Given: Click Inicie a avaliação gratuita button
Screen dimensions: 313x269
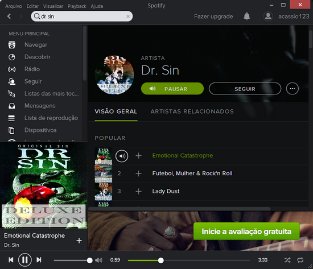Looking at the screenshot, I should (x=246, y=231).
